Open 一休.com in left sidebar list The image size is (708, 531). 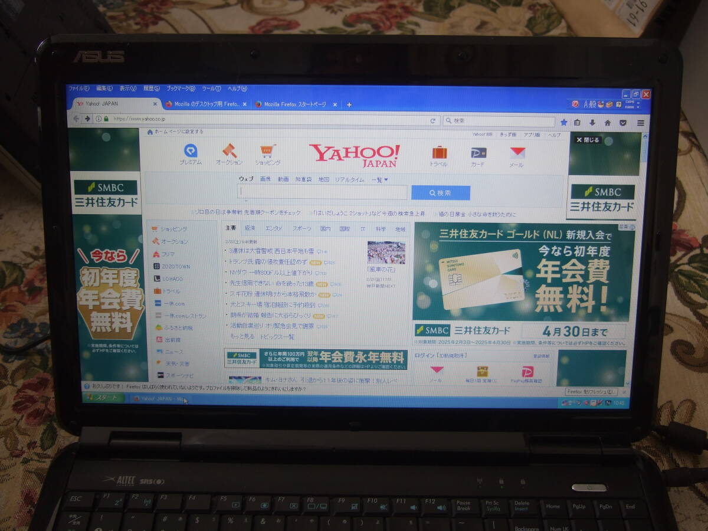tap(169, 303)
